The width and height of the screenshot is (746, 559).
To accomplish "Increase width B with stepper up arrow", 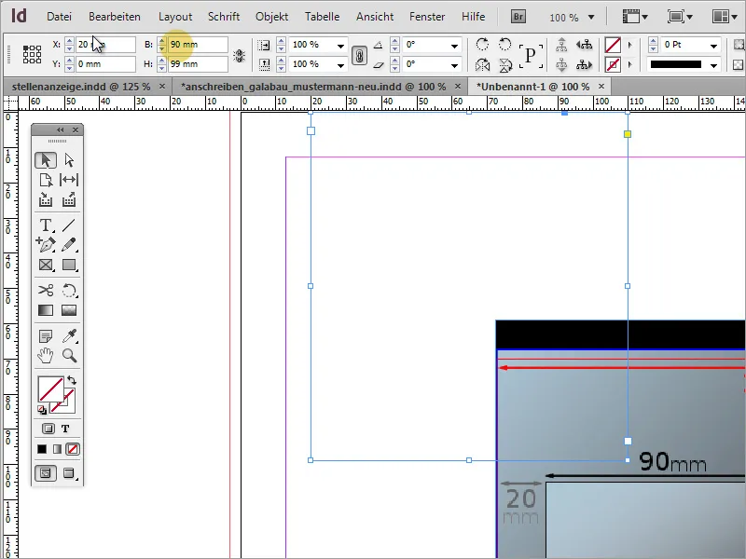I will [x=161, y=41].
